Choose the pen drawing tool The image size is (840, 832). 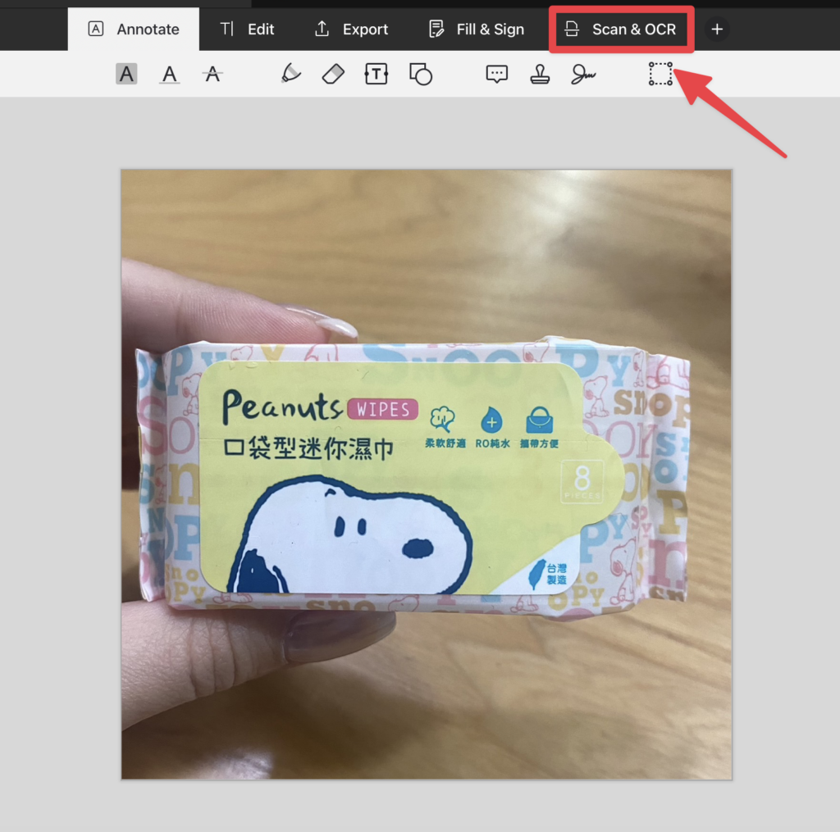pyautogui.click(x=291, y=74)
